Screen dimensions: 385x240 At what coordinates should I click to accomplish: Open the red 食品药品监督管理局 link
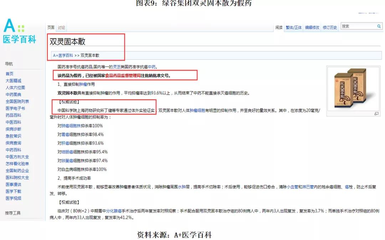click(x=123, y=75)
